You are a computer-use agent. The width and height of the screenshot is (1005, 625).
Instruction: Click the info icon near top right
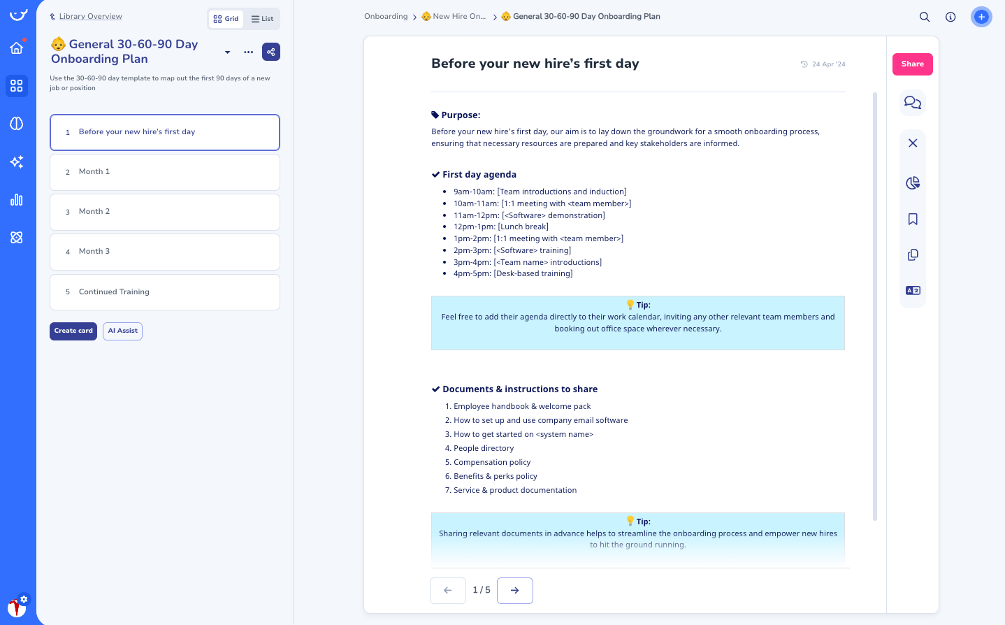coord(950,16)
